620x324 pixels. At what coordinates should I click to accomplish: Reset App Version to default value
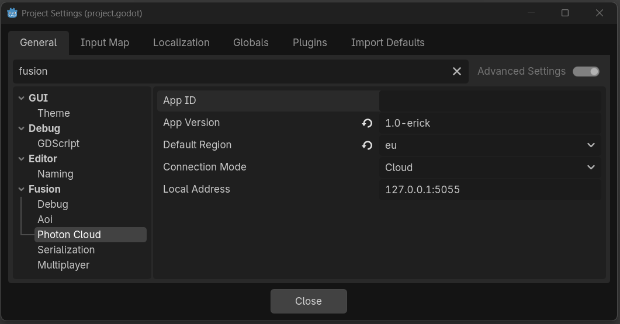(x=367, y=123)
